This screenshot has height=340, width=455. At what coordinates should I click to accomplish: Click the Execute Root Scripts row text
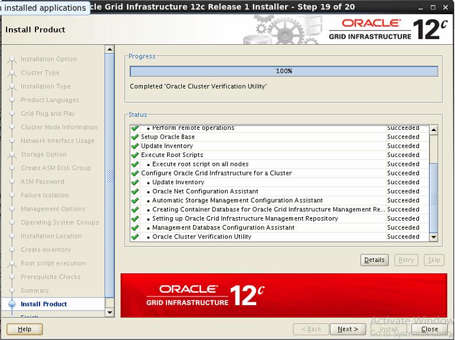pyautogui.click(x=172, y=155)
